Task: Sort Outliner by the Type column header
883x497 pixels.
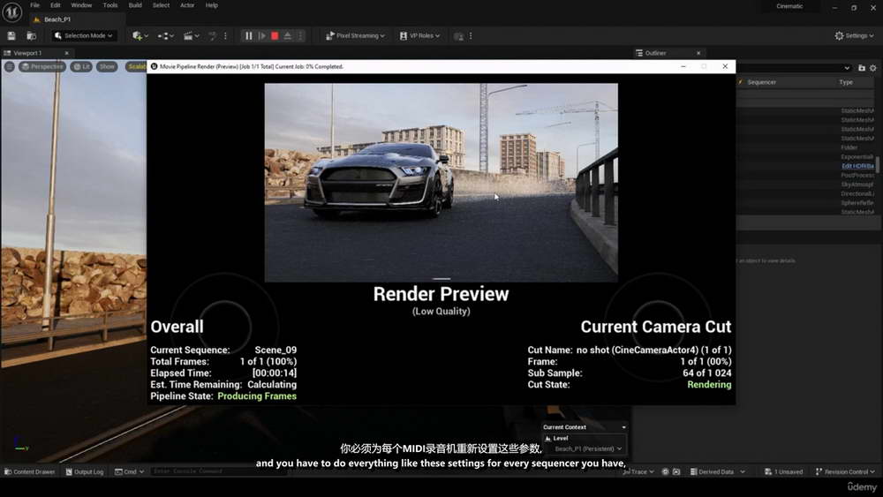Action: (846, 82)
